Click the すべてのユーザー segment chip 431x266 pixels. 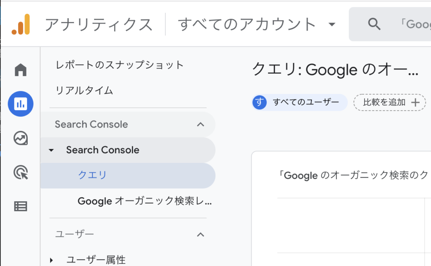tap(300, 102)
